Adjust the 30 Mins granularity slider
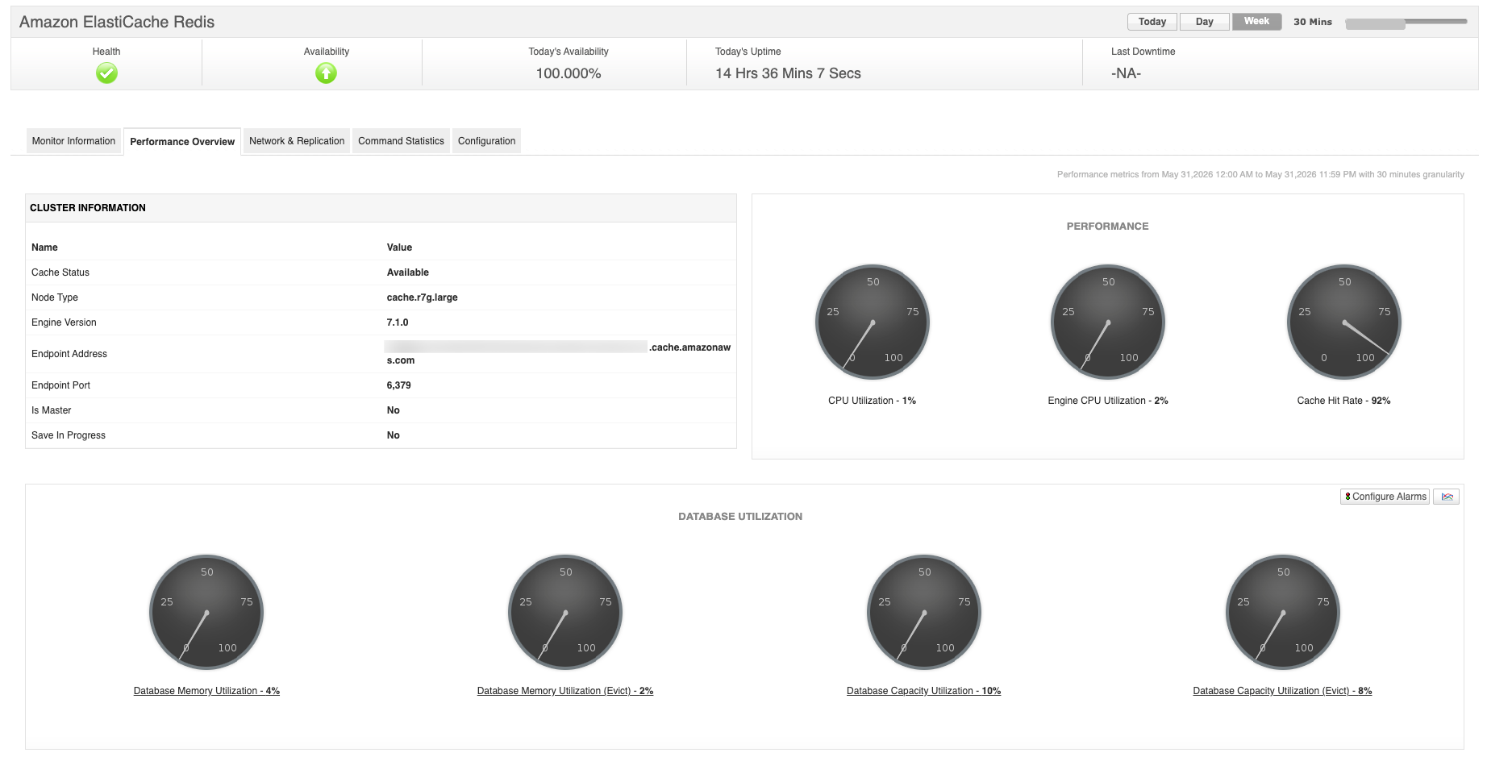This screenshot has height=757, width=1487. tap(1406, 23)
